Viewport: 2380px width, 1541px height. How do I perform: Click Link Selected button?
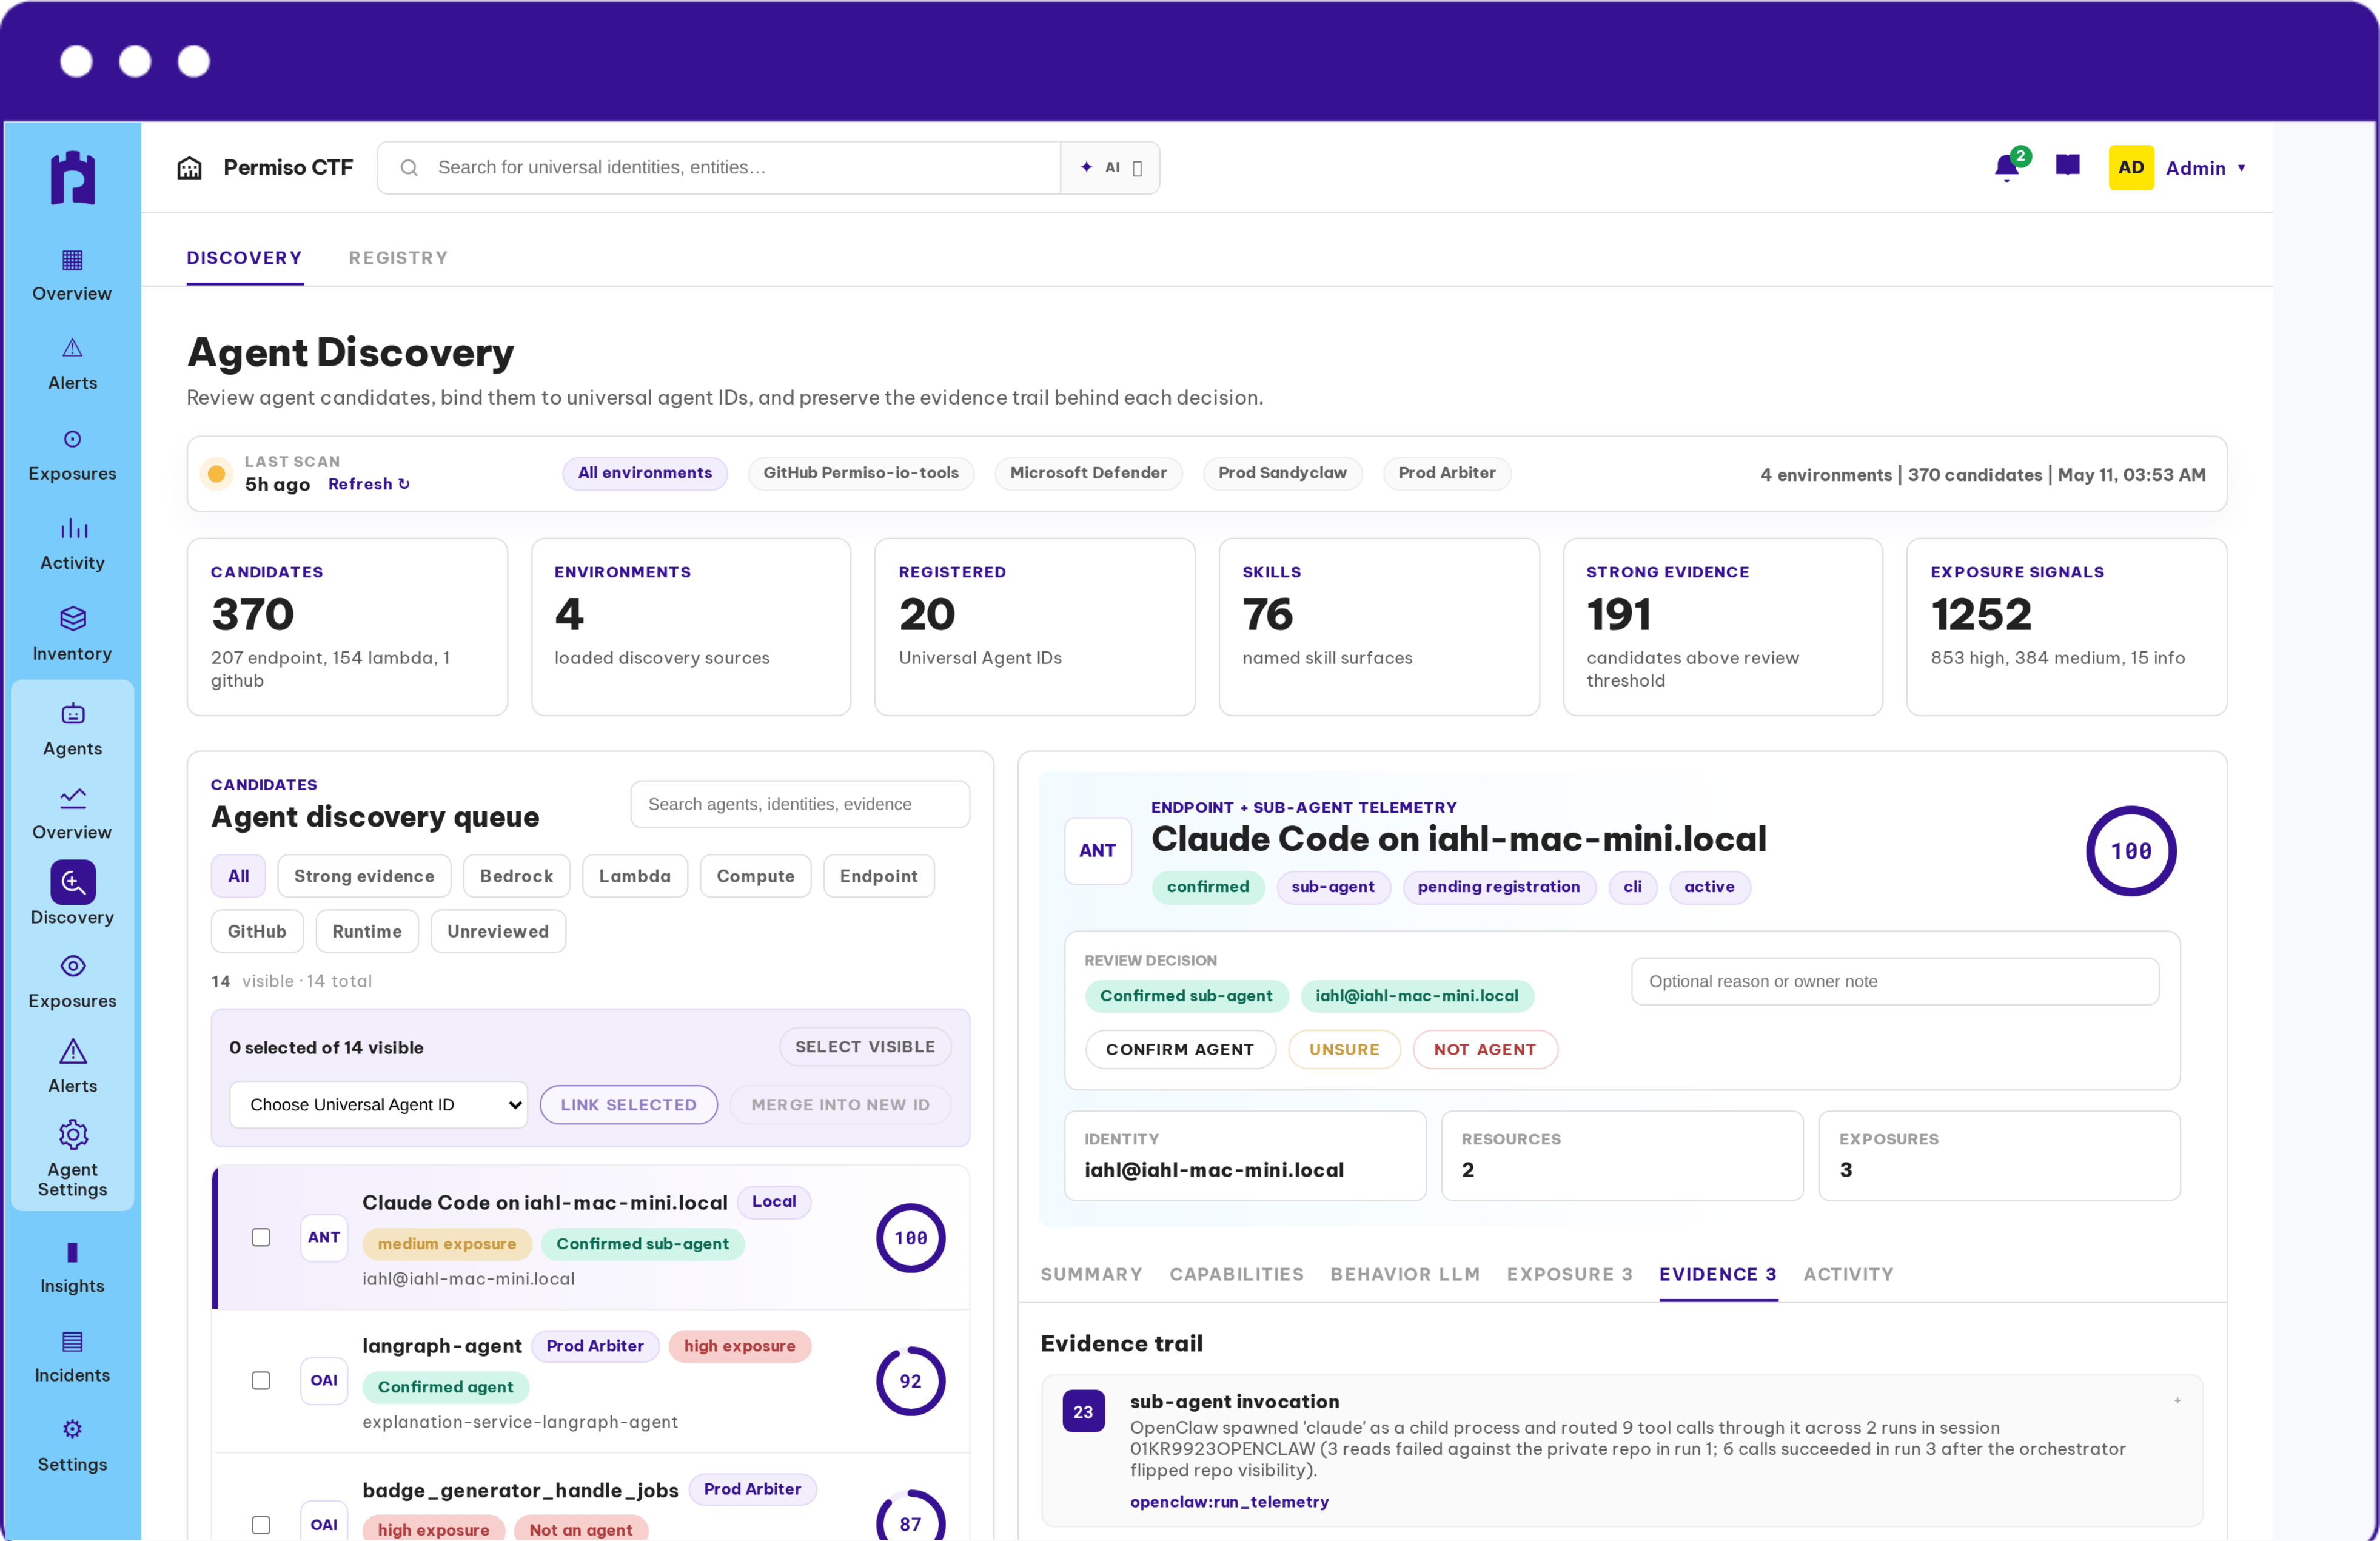[x=629, y=1106]
